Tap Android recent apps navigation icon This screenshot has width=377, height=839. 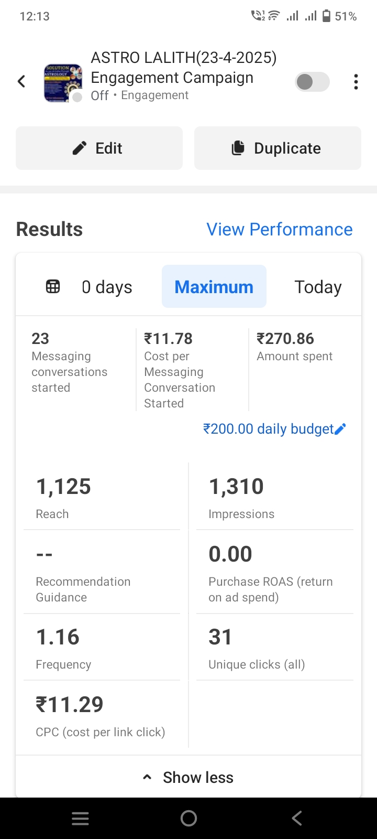[x=80, y=818]
